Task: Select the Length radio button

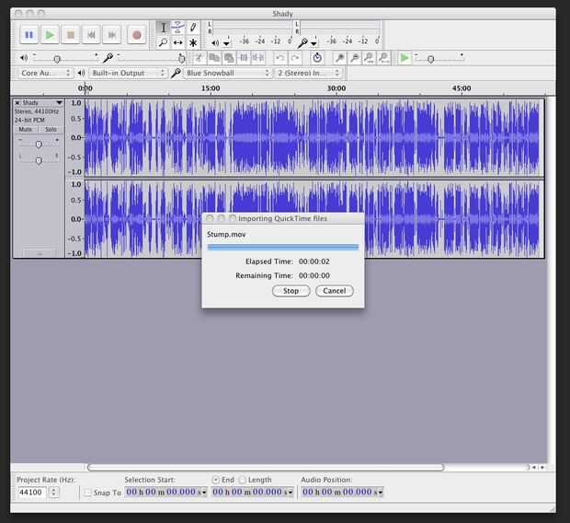Action: (x=243, y=480)
